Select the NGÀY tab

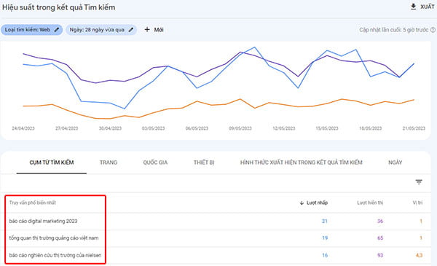click(x=395, y=163)
